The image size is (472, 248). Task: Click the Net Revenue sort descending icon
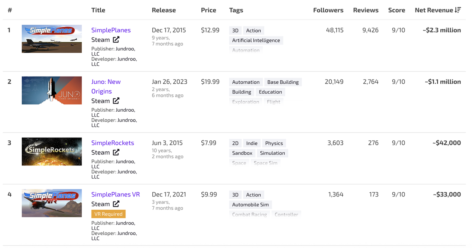click(x=458, y=10)
